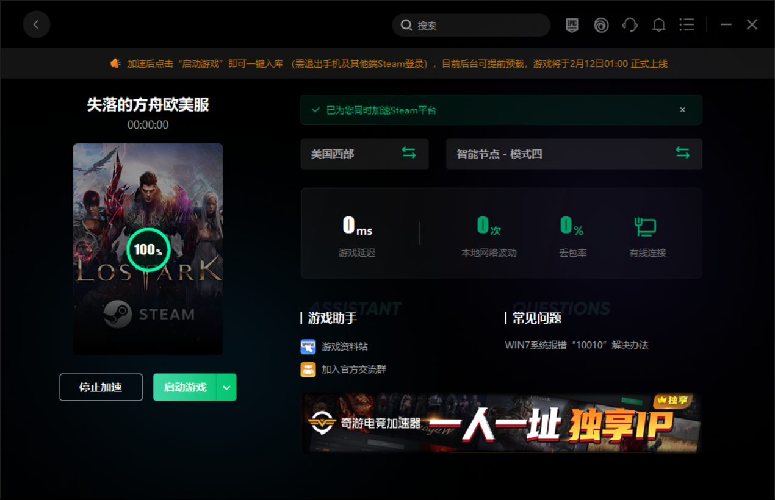Click the 失落的方舟欧美服 title

pyautogui.click(x=148, y=105)
